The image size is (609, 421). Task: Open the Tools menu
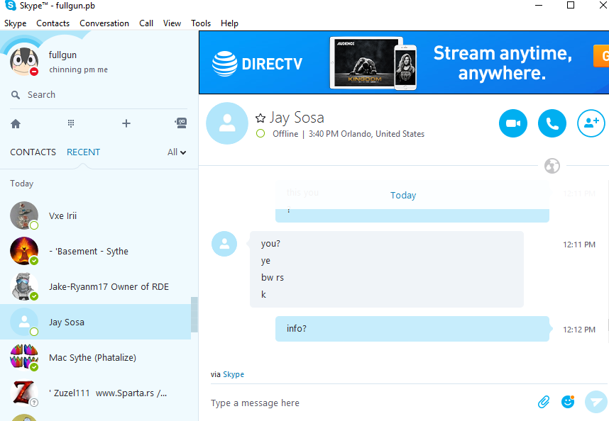click(201, 23)
